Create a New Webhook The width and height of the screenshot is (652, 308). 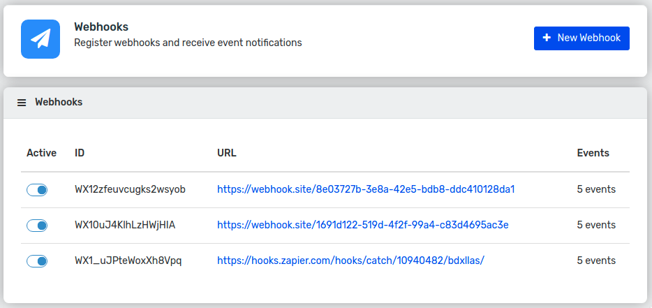[x=581, y=38]
